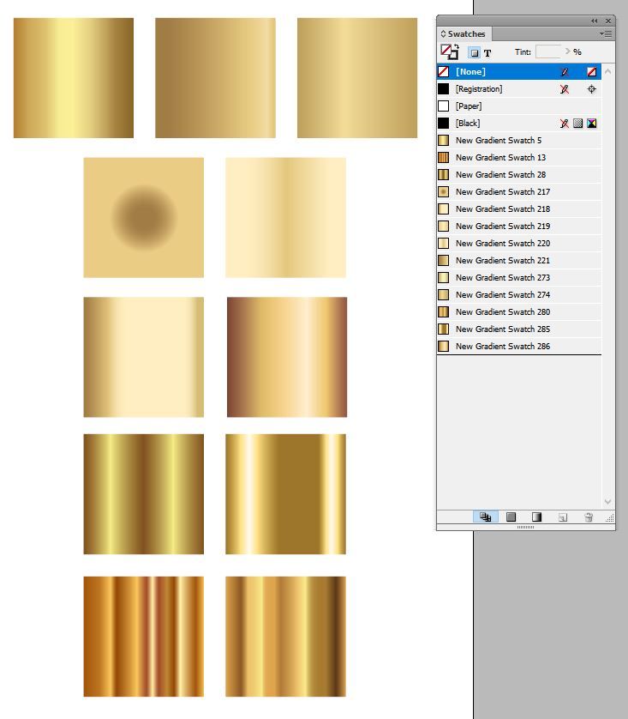628x719 pixels.
Task: Click the None color-type icon on [None] row
Action: tap(591, 72)
